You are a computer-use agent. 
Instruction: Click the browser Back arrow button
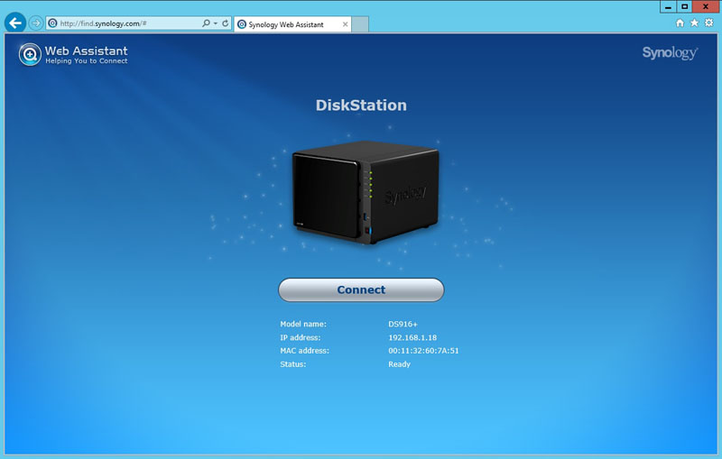tap(15, 23)
